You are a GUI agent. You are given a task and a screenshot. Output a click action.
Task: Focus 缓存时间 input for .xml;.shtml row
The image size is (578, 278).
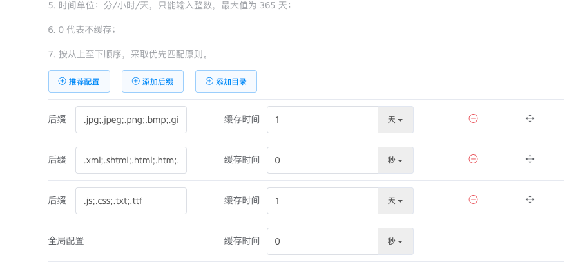(322, 160)
